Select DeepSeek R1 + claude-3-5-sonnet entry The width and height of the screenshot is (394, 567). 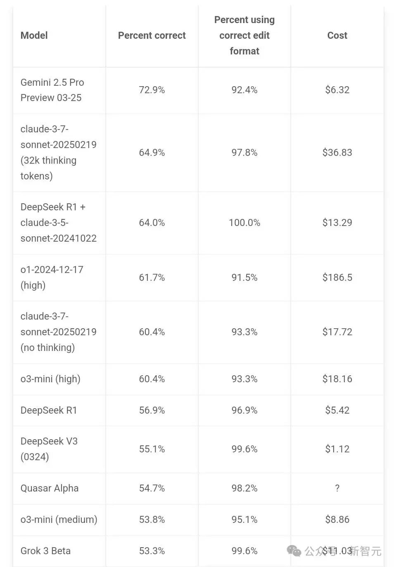(x=59, y=223)
